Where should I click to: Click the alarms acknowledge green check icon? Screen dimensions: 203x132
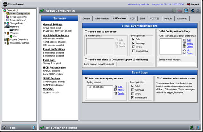coord(192,128)
